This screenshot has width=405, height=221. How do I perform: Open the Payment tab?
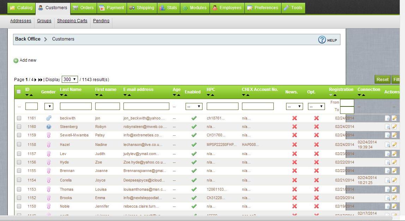(x=111, y=8)
